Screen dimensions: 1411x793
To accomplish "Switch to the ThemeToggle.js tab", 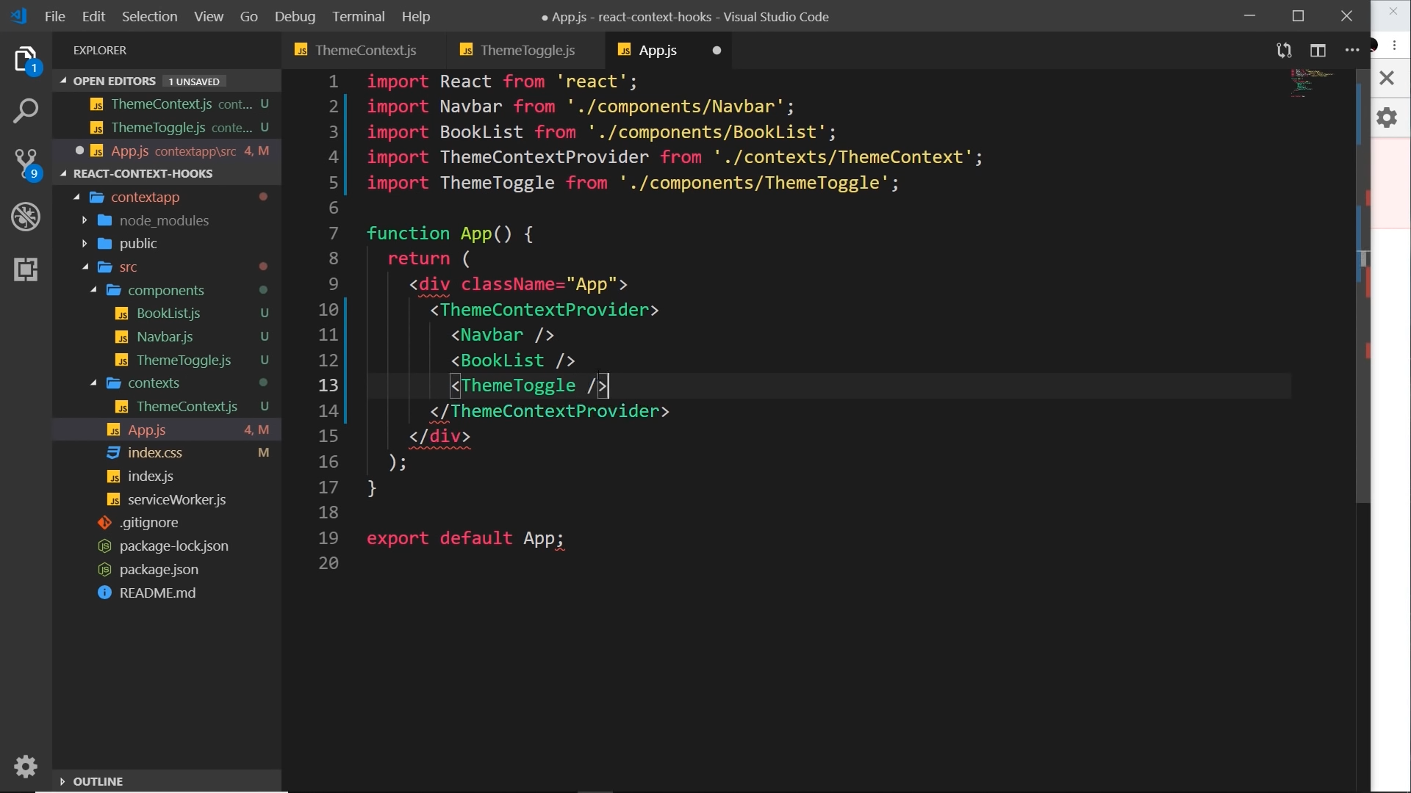I will coord(527,51).
